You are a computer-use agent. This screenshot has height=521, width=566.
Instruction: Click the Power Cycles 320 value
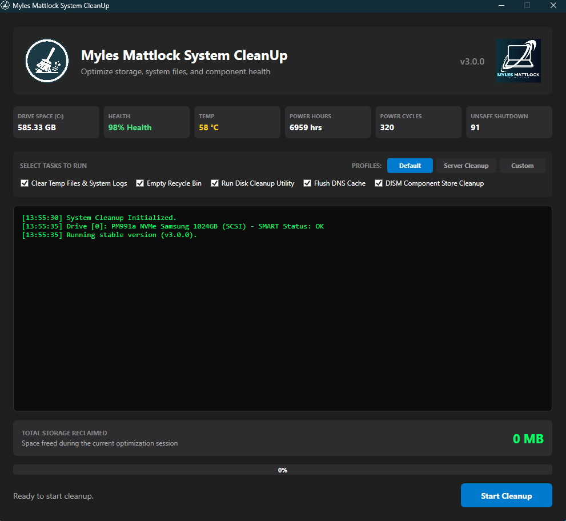[x=387, y=127]
